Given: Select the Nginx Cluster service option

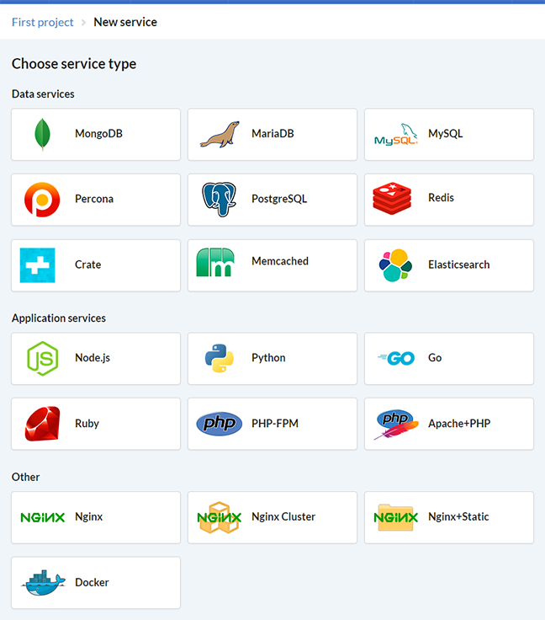Looking at the screenshot, I should 272,517.
